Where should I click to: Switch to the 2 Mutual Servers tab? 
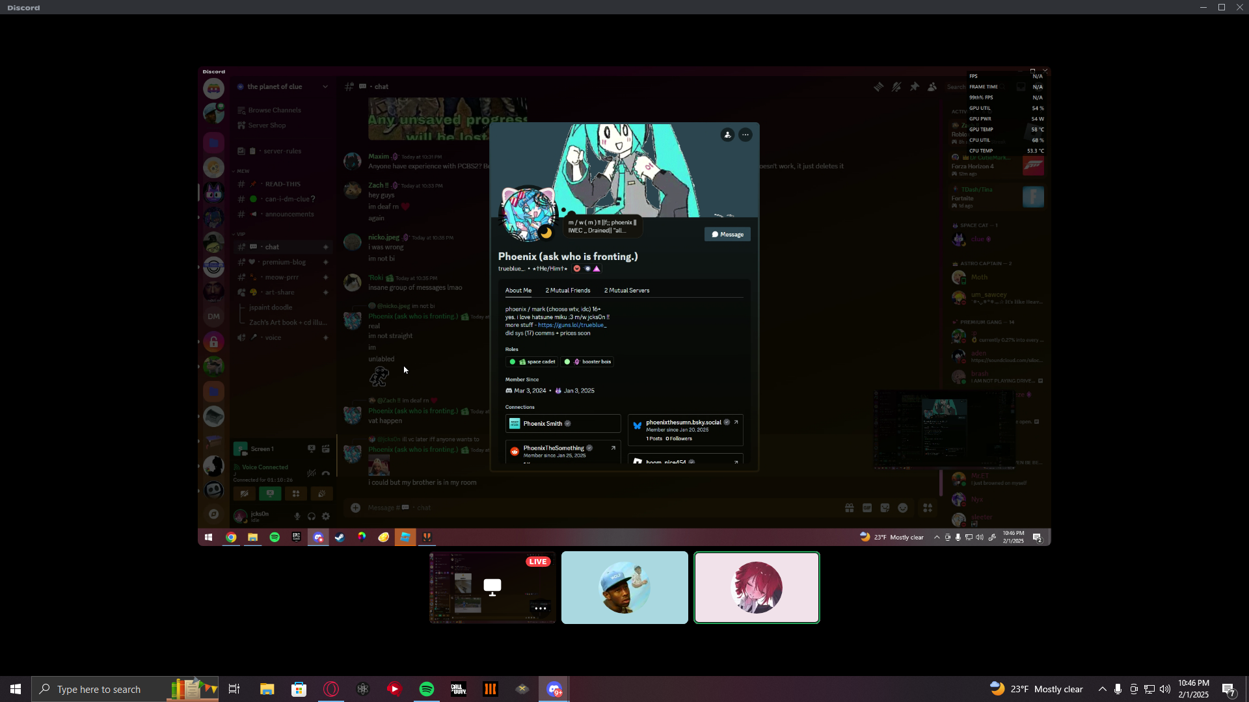pyautogui.click(x=626, y=291)
